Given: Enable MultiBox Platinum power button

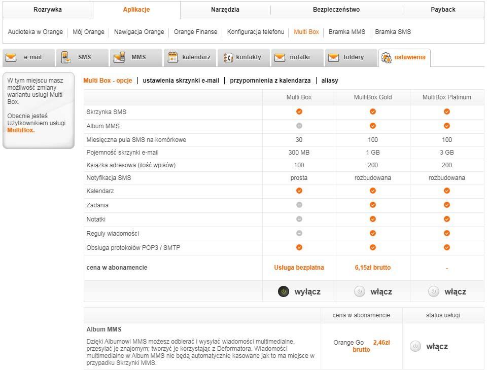Looking at the screenshot, I should [433, 291].
